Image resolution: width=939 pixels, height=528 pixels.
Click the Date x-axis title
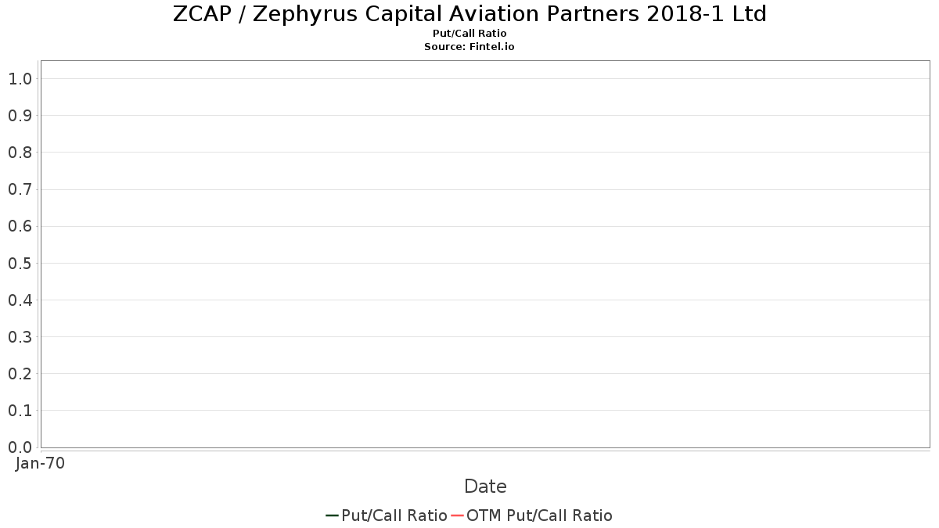tap(485, 487)
